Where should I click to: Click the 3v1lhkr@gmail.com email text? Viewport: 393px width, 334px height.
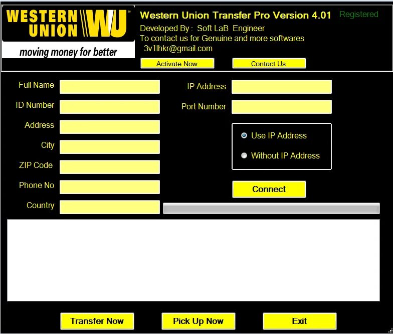click(x=178, y=48)
